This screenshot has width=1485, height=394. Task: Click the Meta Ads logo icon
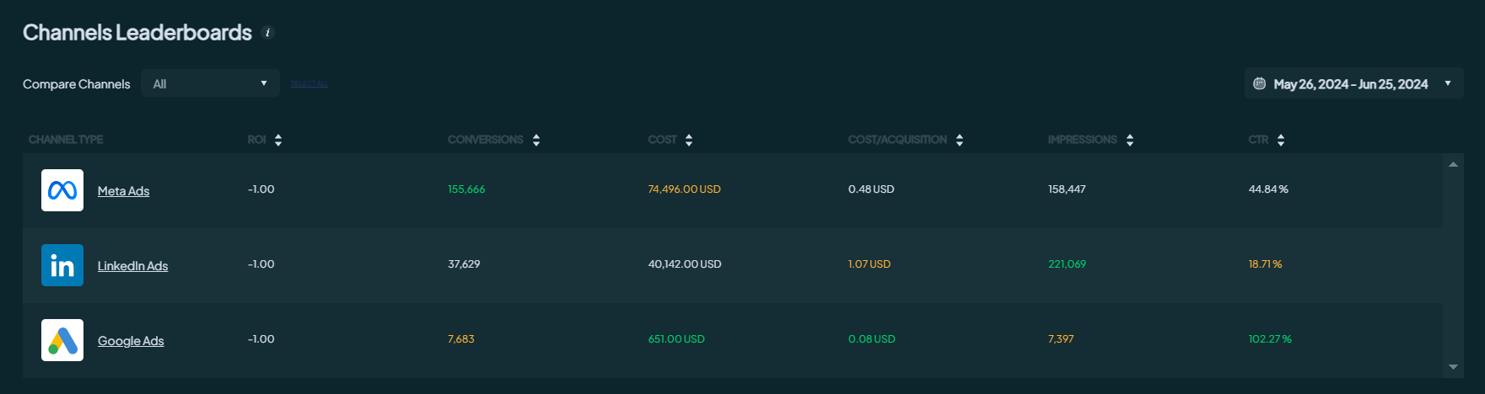pyautogui.click(x=62, y=190)
